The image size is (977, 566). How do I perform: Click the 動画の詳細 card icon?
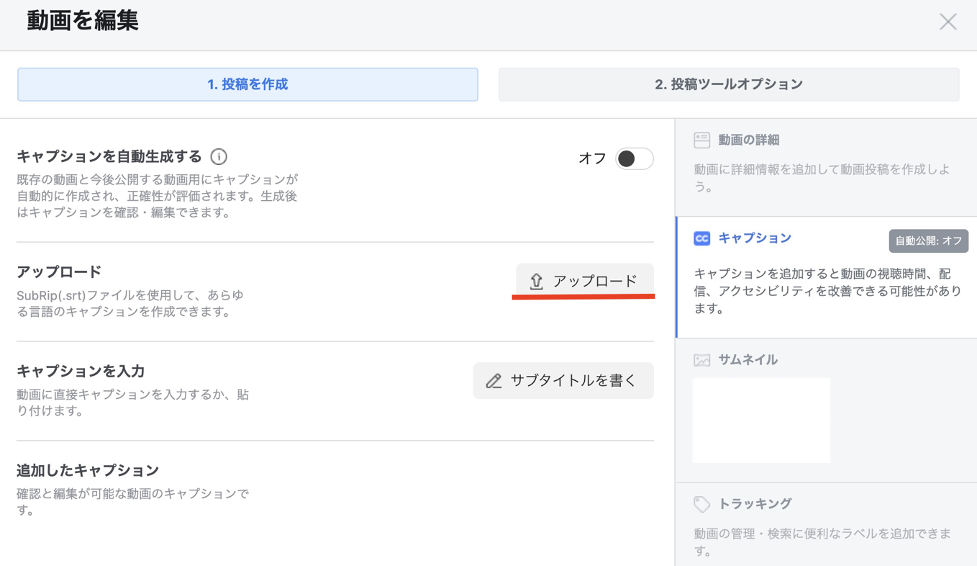701,140
